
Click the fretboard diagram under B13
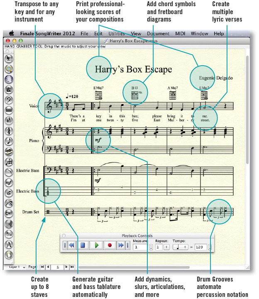pos(134,95)
